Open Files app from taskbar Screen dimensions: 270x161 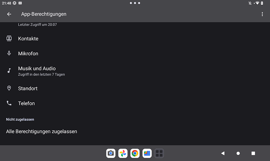147,153
